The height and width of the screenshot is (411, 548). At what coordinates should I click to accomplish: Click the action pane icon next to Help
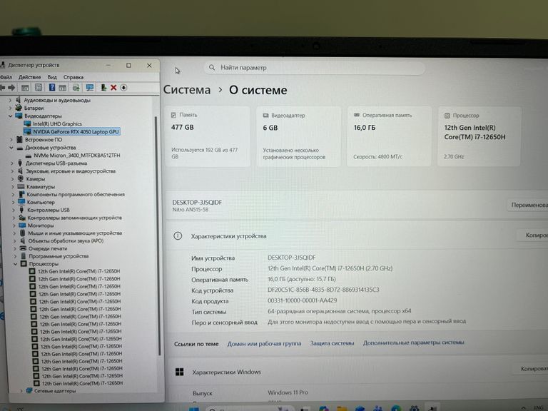pos(63,88)
